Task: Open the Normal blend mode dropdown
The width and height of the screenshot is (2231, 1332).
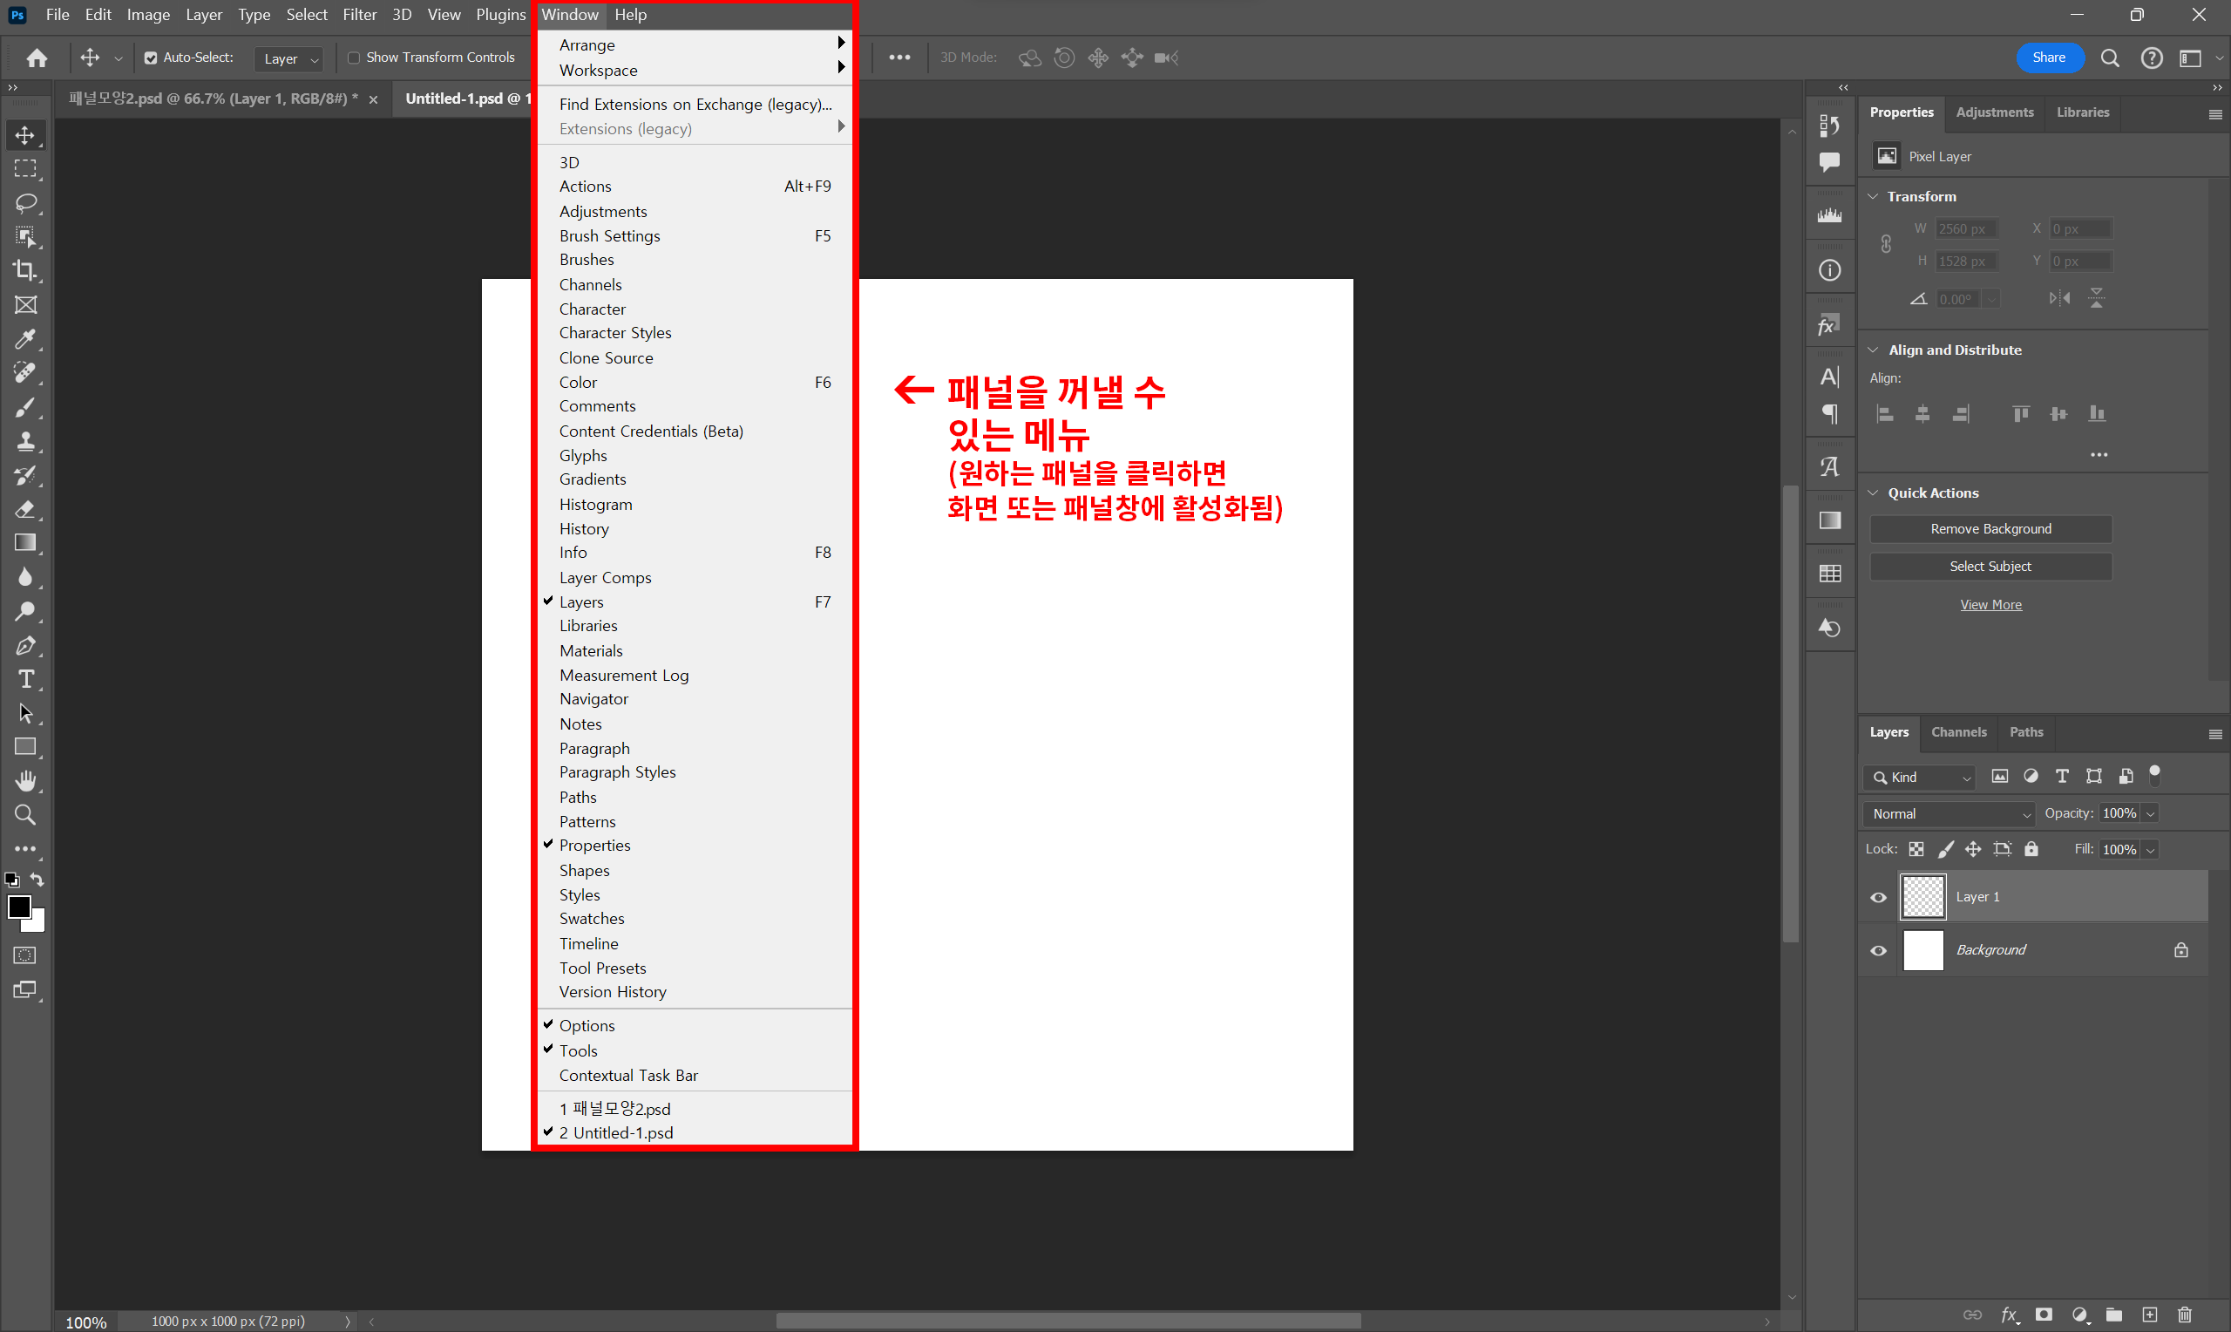Action: click(x=1950, y=813)
